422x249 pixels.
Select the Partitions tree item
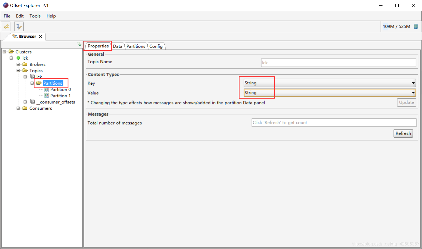coord(53,83)
